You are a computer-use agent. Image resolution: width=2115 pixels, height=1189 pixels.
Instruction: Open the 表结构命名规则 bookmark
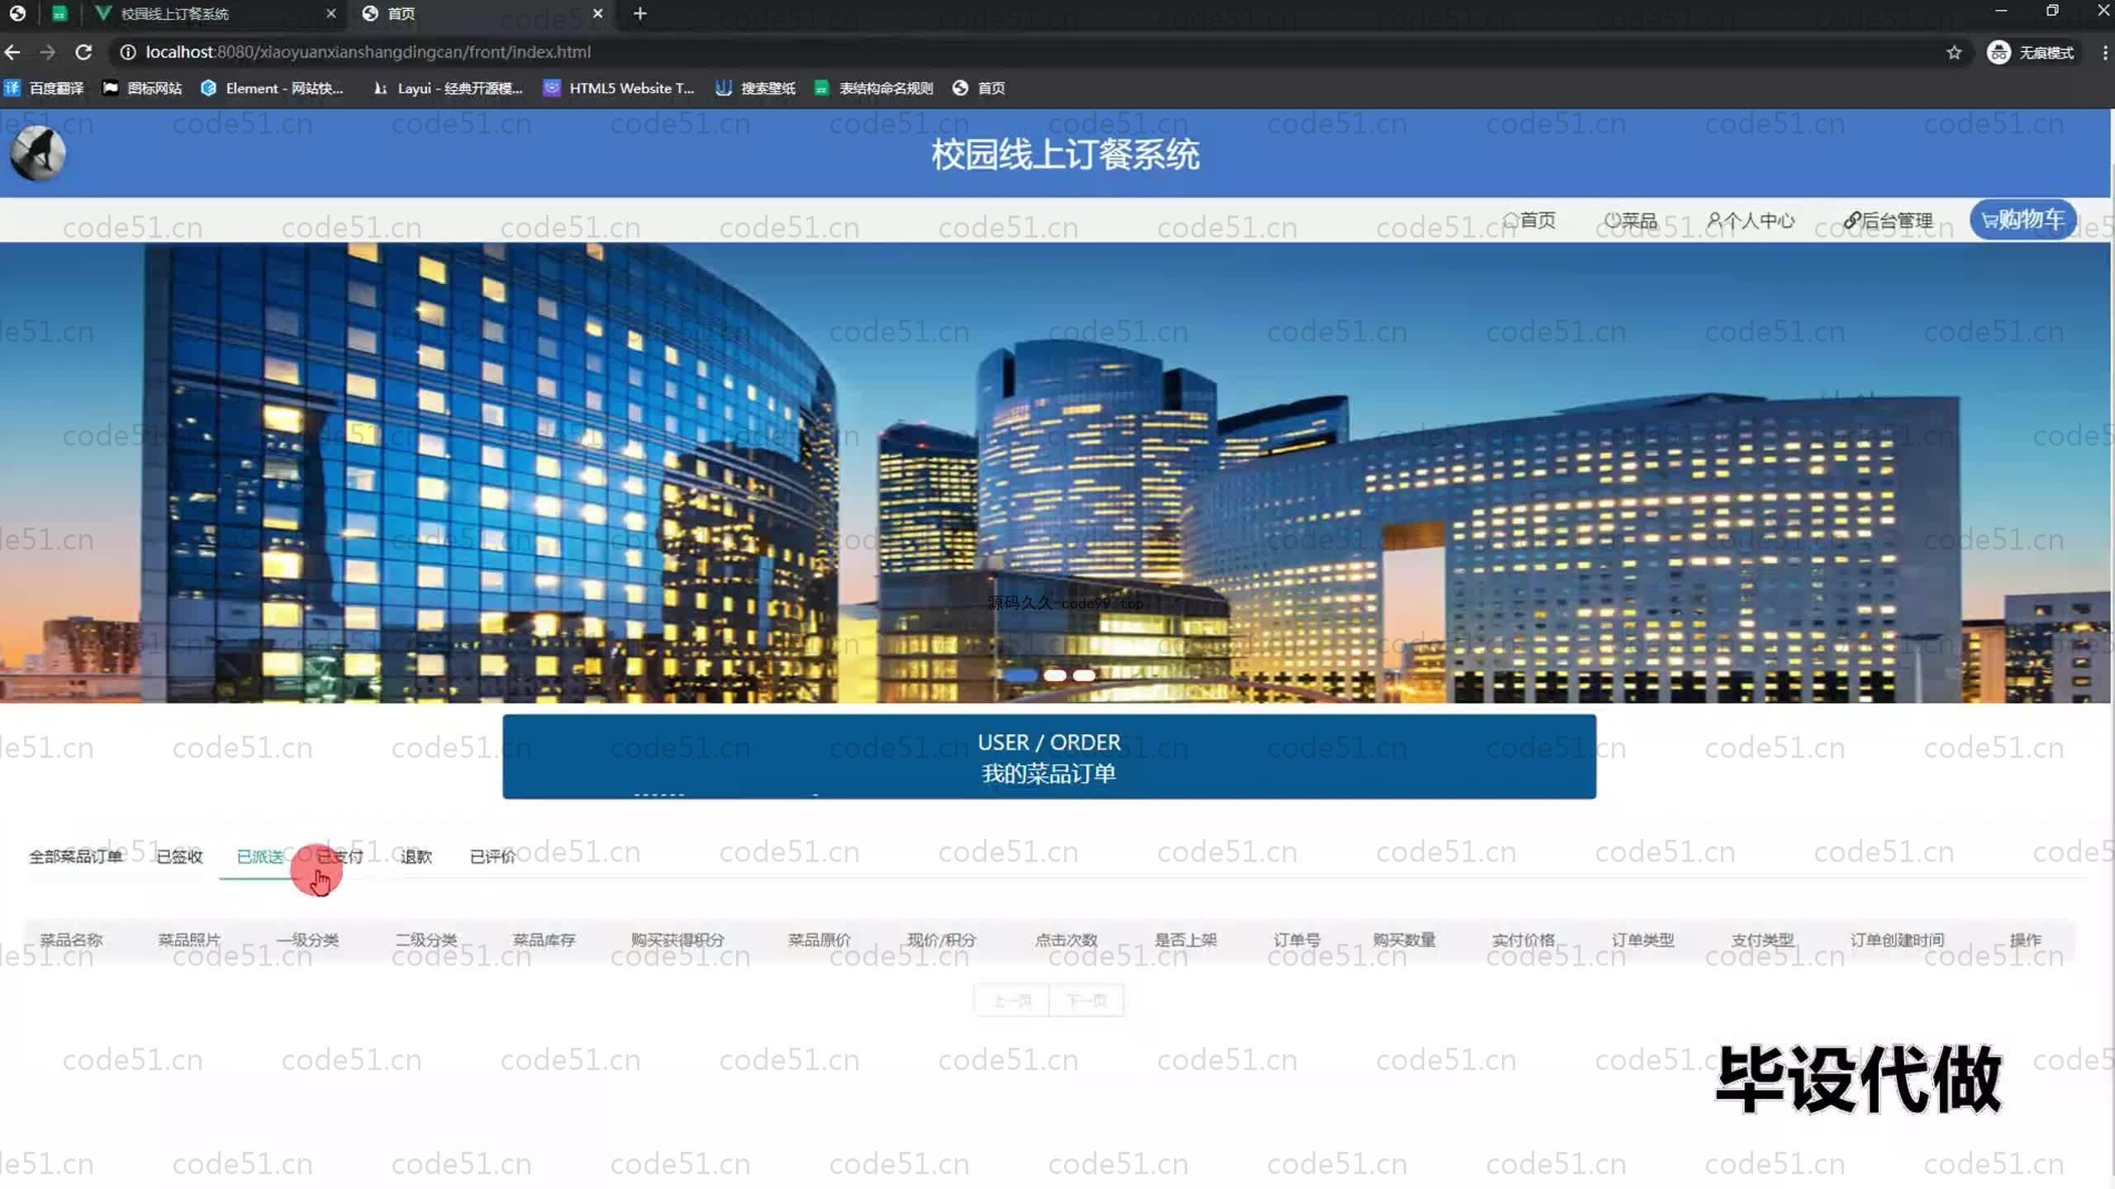point(873,88)
